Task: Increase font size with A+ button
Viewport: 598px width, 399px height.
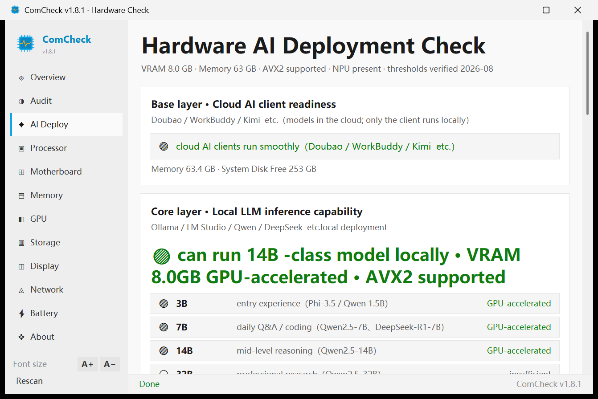Action: pos(88,364)
